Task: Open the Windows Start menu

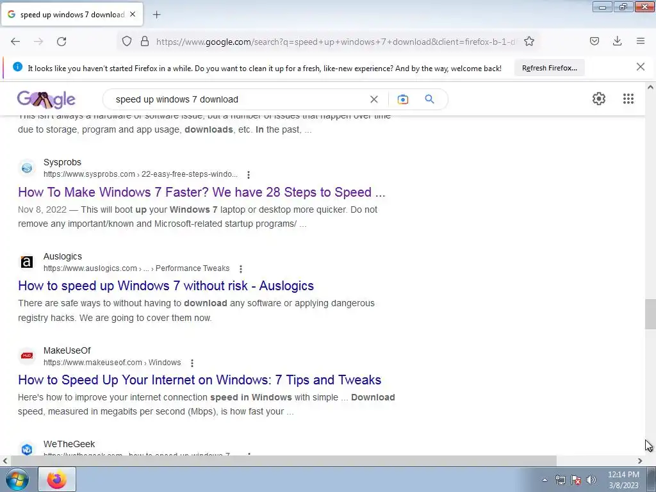Action: 17,479
